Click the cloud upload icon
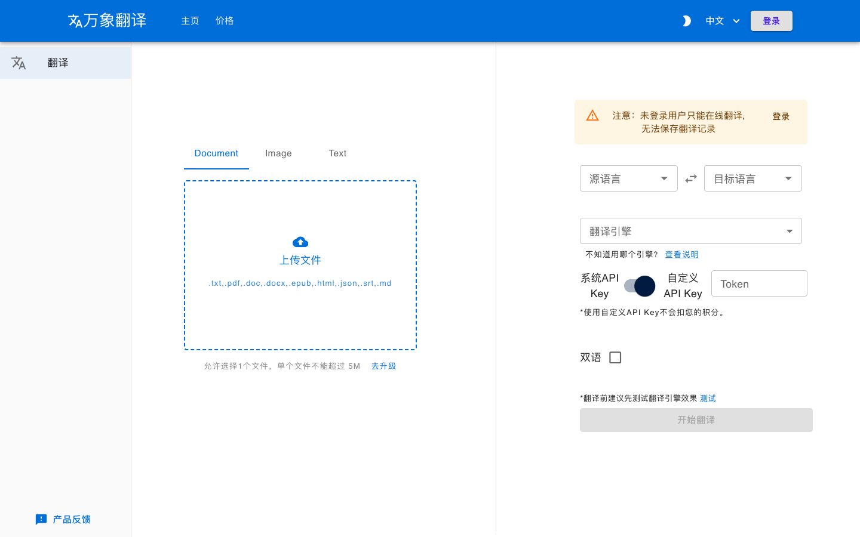This screenshot has width=860, height=537. 300,242
